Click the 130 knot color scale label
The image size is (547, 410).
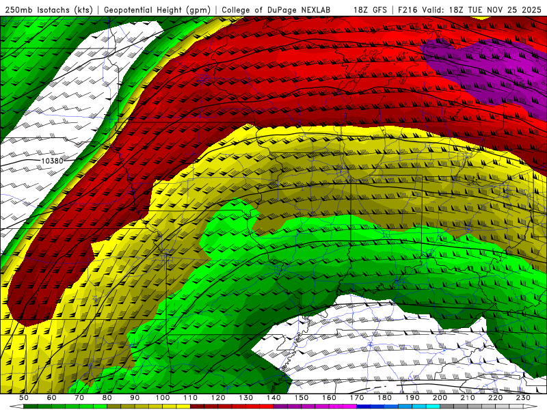pos(245,398)
